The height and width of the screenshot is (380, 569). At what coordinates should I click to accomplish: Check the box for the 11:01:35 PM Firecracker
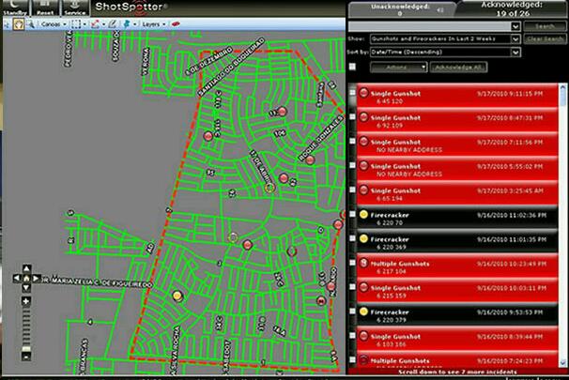[352, 238]
